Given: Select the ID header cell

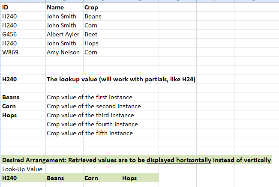Looking at the screenshot, I should click(x=23, y=7).
